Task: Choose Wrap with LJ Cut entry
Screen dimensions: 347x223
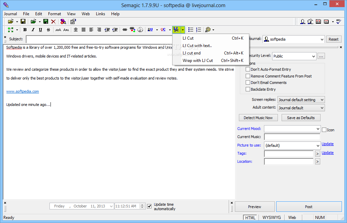Action: (211, 61)
